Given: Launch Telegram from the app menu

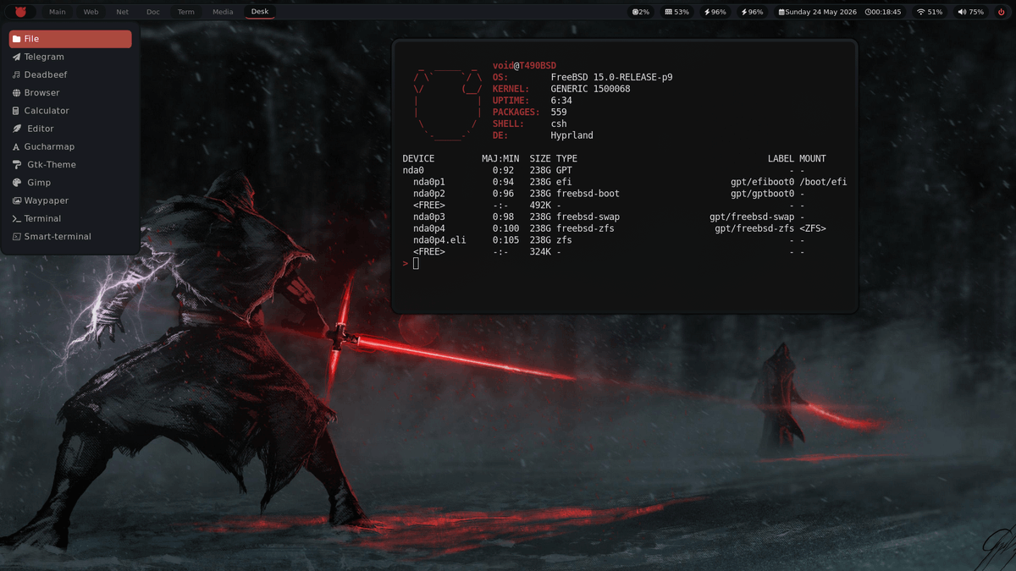Looking at the screenshot, I should (x=70, y=57).
